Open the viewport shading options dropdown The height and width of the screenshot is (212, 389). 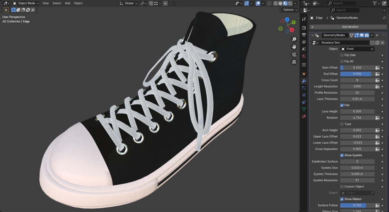click(295, 3)
